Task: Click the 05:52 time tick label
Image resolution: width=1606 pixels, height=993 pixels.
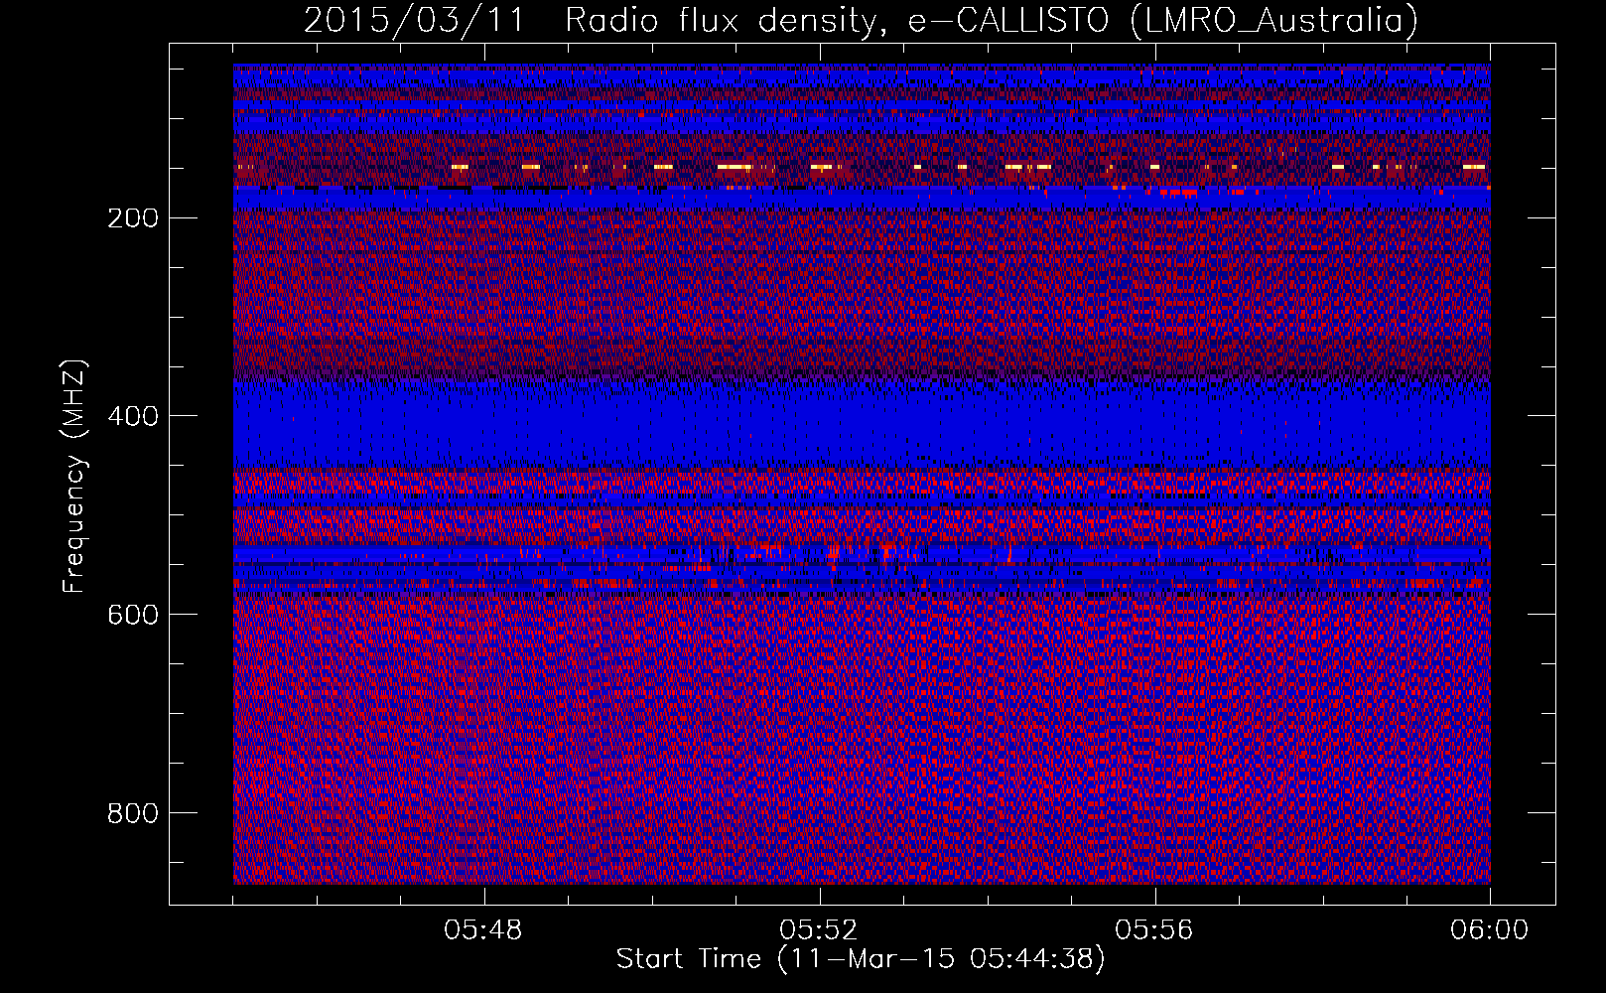Action: [819, 930]
